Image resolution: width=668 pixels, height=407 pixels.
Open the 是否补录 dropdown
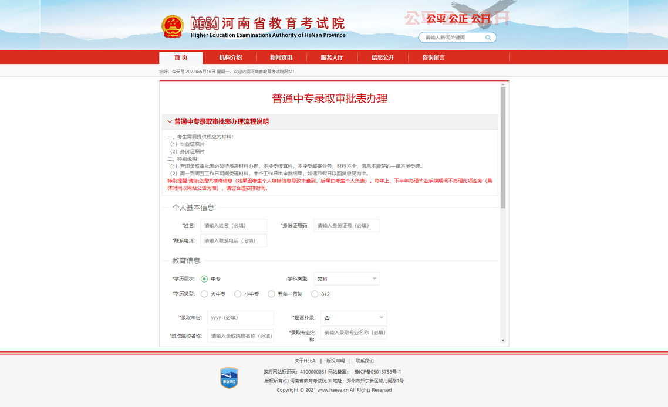click(x=353, y=318)
